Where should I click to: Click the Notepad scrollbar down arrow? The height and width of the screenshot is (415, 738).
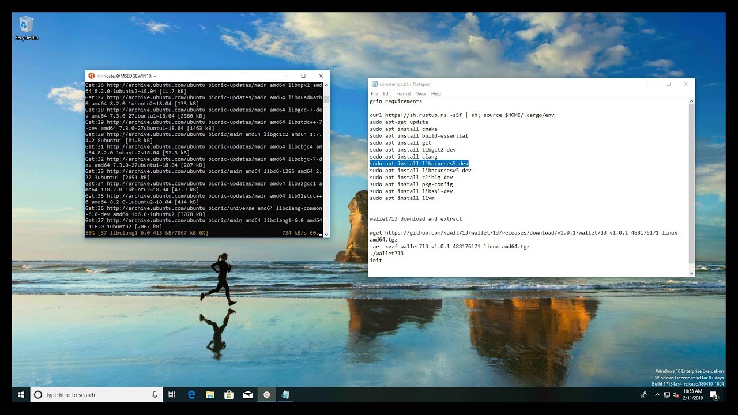(x=691, y=273)
